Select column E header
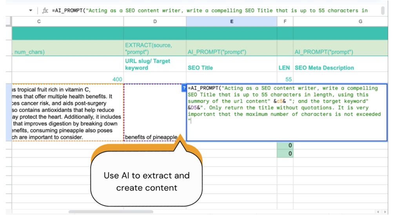This screenshot has height=215, width=394. pyautogui.click(x=232, y=21)
